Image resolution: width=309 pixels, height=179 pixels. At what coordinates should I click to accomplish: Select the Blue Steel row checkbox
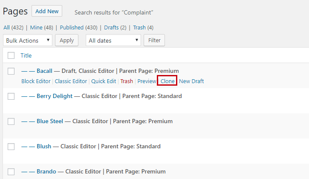point(11,121)
